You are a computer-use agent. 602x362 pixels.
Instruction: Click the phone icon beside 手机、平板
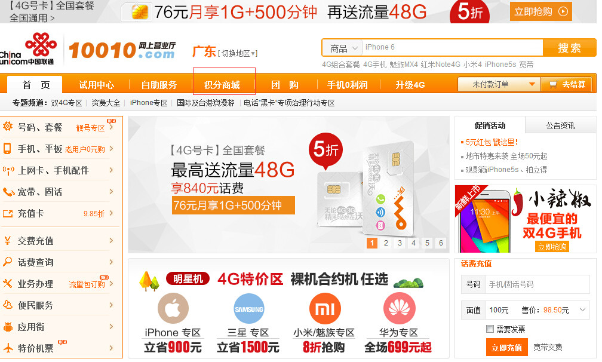pyautogui.click(x=7, y=149)
